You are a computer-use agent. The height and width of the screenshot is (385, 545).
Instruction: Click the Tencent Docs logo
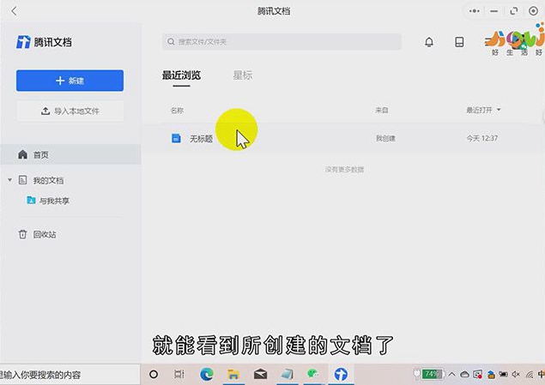[44, 42]
